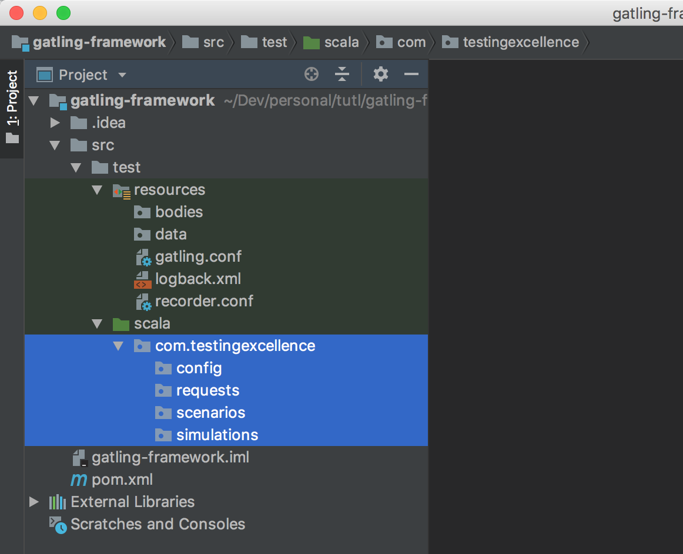Viewport: 683px width, 554px height.
Task: Click the Maven pom.xml icon
Action: (x=79, y=479)
